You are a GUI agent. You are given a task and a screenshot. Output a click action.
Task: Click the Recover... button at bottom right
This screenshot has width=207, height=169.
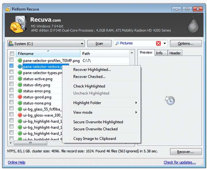pos(186,152)
